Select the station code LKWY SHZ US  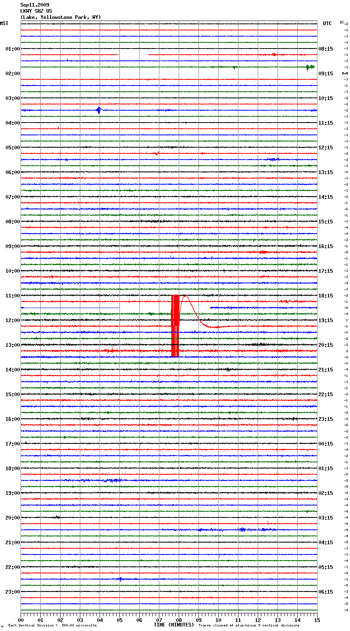[36, 11]
